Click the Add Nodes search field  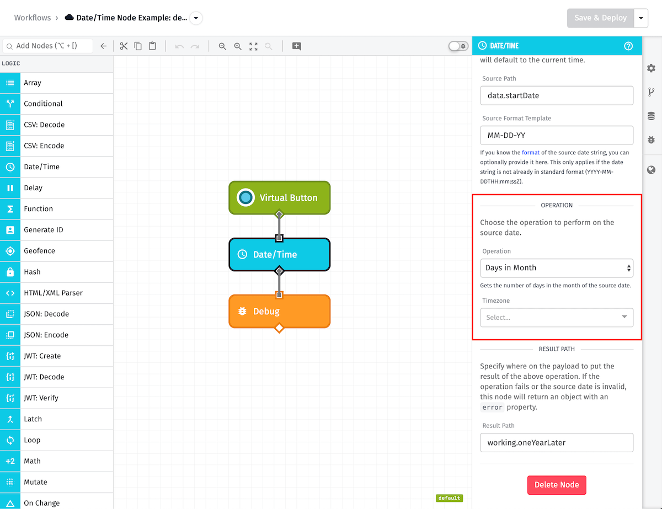[47, 46]
